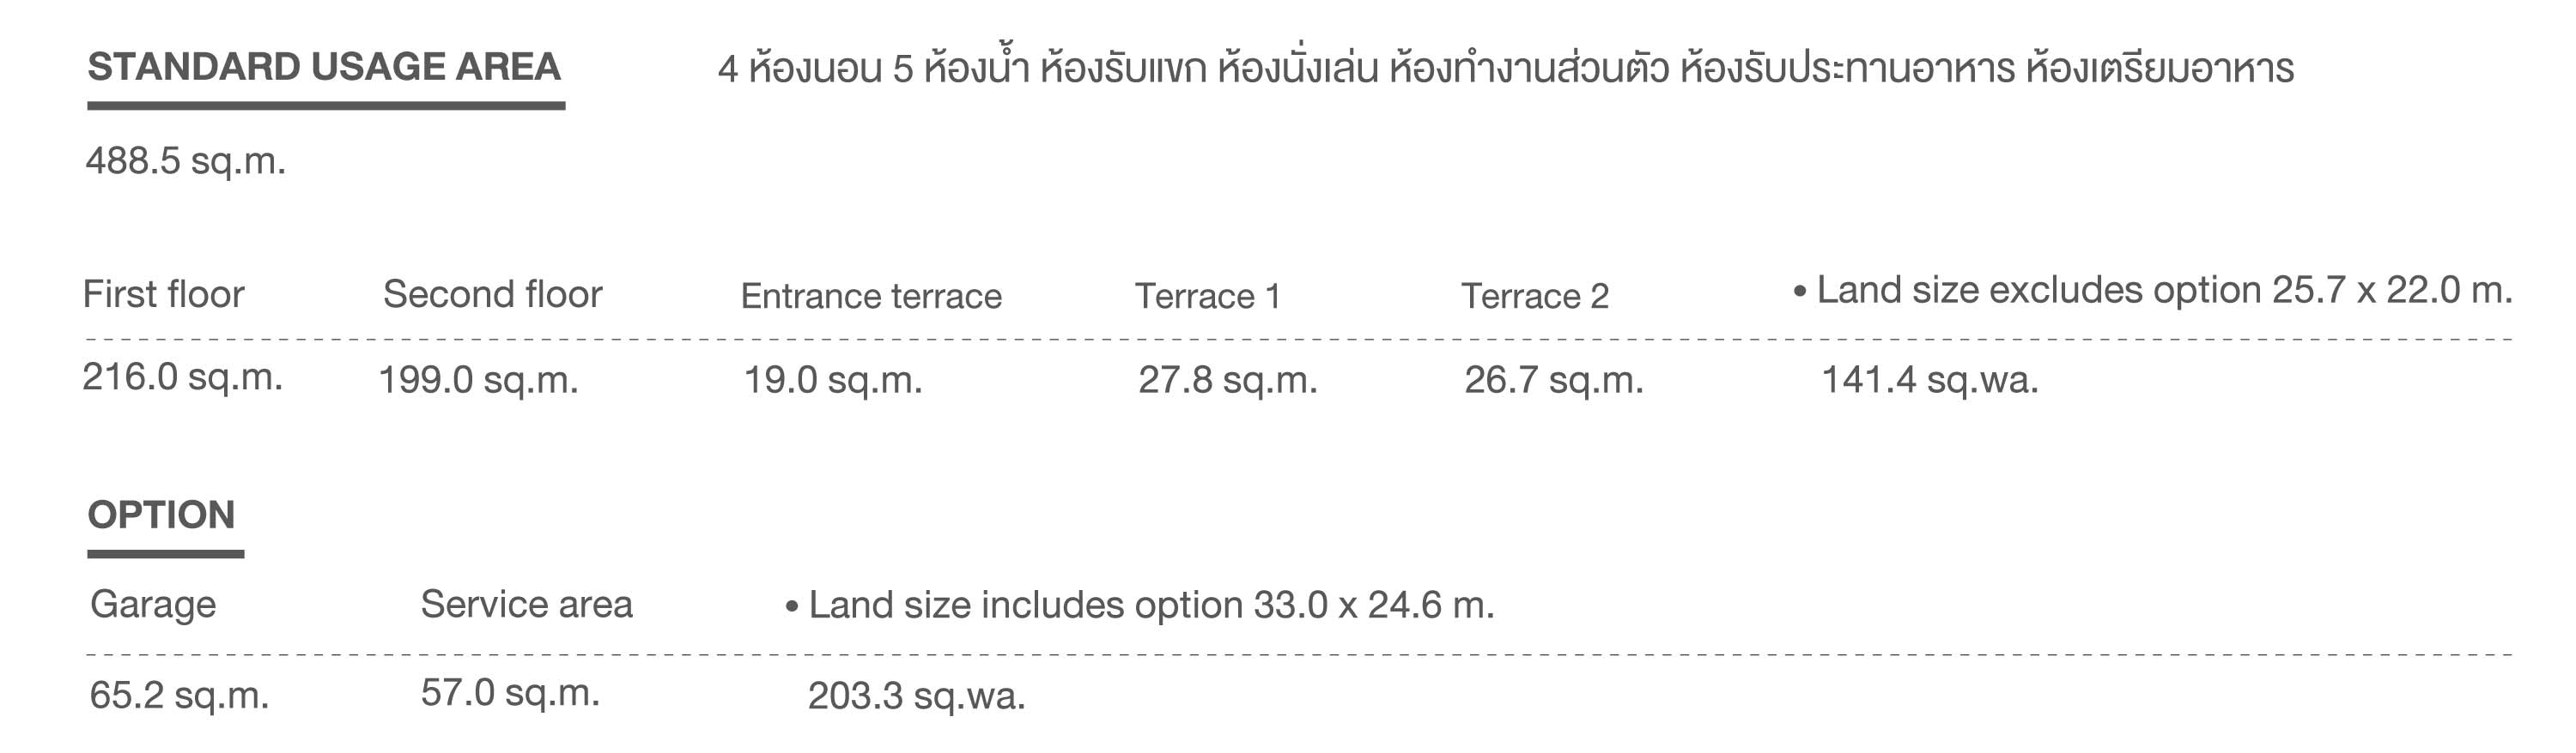The height and width of the screenshot is (753, 2576).
Task: Select the 65.2 sq.m. garage value
Action: 180,696
